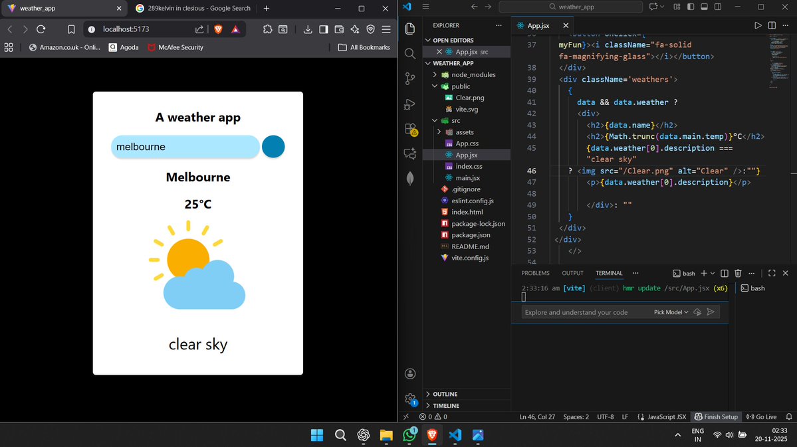Open the Manage gear in VS Code
This screenshot has width=797, height=447.
(x=410, y=399)
